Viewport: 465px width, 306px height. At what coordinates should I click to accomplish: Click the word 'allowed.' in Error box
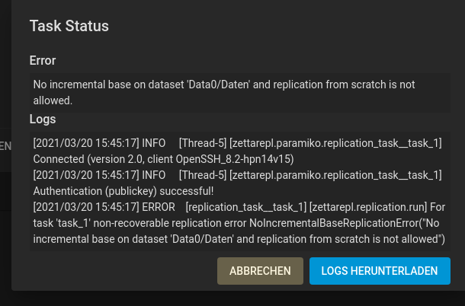click(53, 100)
